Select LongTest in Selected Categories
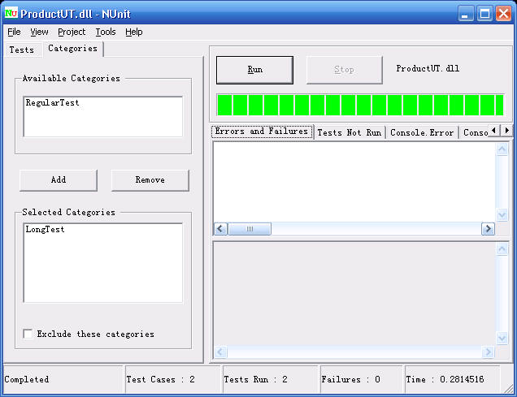This screenshot has height=397, width=517. point(46,230)
